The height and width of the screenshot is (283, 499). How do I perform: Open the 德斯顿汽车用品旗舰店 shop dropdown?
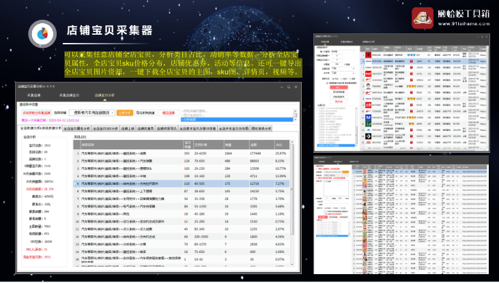(92, 113)
